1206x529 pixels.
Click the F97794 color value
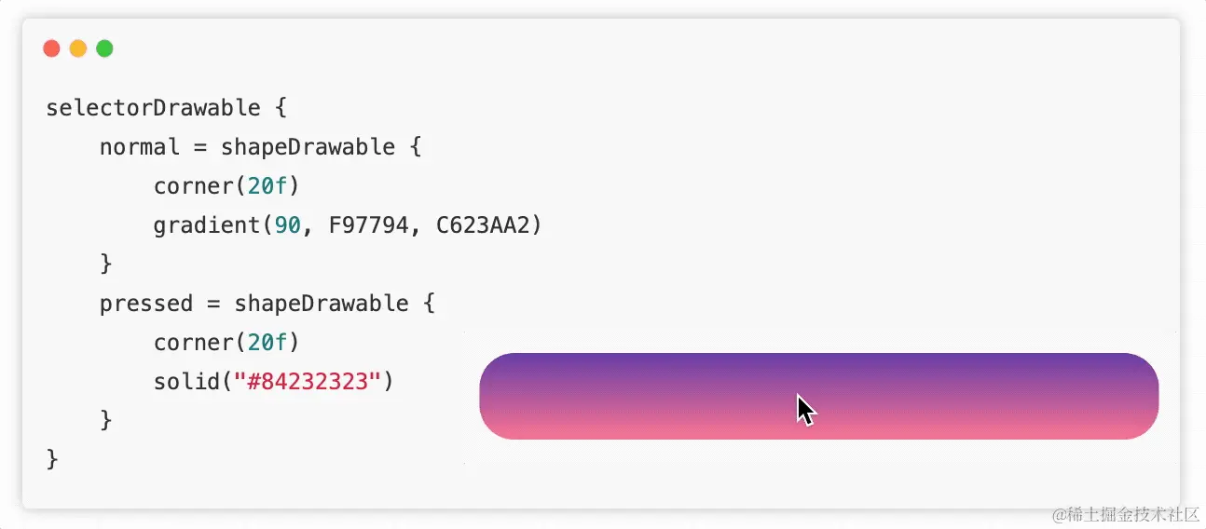point(369,225)
